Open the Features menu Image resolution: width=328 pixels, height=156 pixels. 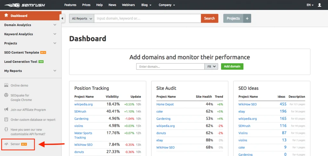pos(70,5)
